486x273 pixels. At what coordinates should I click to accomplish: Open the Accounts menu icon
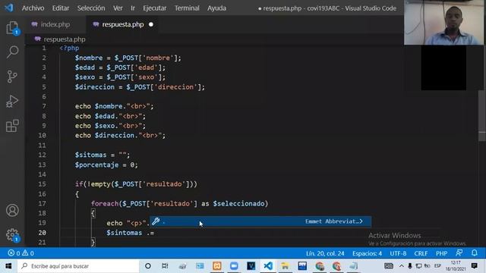(12, 211)
